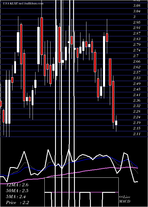Click the 12MA : 2.6 label
Image resolution: width=148 pixels, height=207 pixels.
click(17, 185)
